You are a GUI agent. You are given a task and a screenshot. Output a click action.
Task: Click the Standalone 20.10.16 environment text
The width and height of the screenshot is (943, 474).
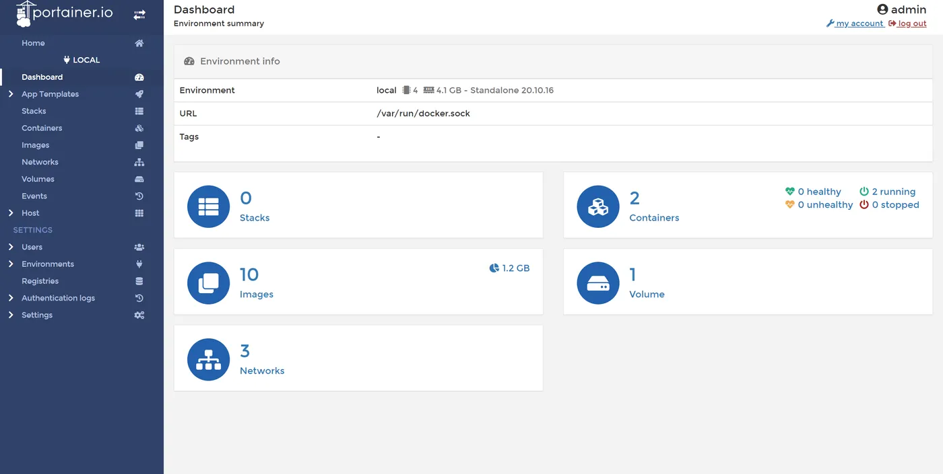pos(512,90)
